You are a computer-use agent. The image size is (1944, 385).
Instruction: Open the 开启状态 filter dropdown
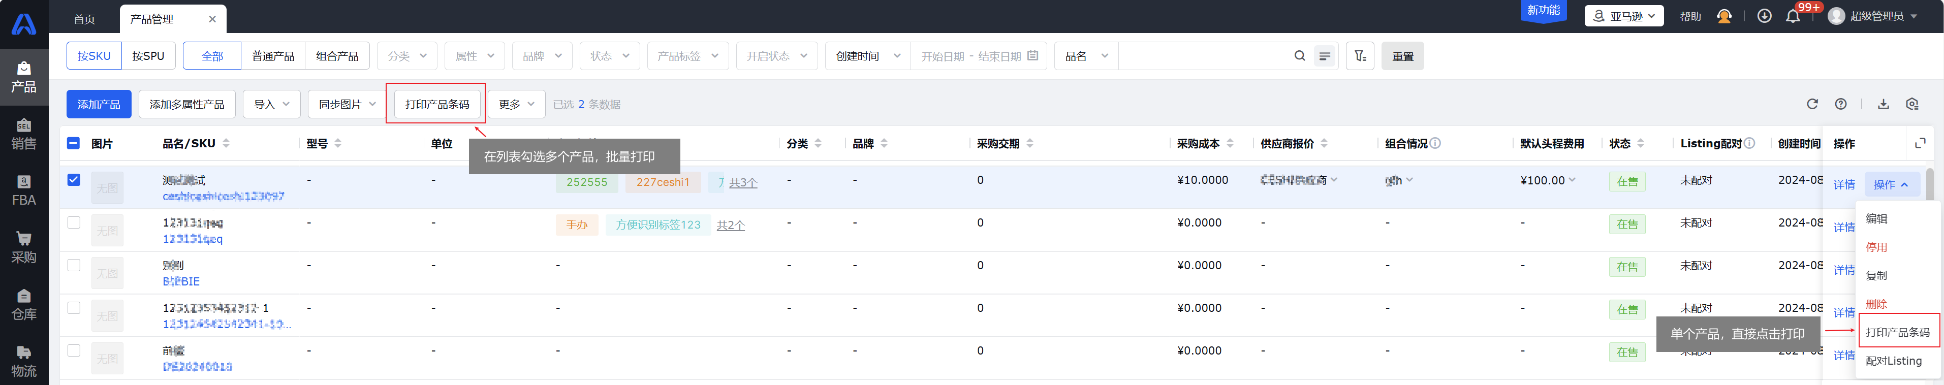(776, 56)
